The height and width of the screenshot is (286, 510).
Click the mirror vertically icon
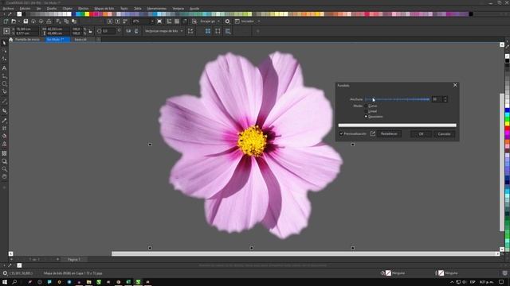pos(136,31)
